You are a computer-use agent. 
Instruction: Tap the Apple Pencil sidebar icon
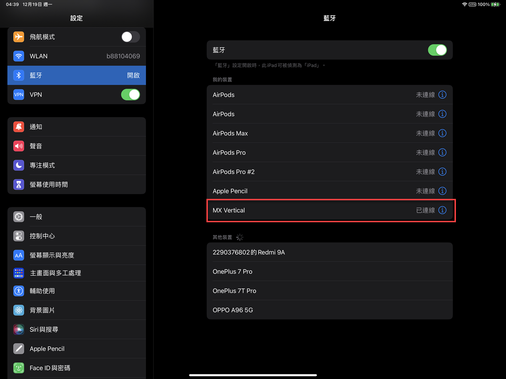click(19, 349)
